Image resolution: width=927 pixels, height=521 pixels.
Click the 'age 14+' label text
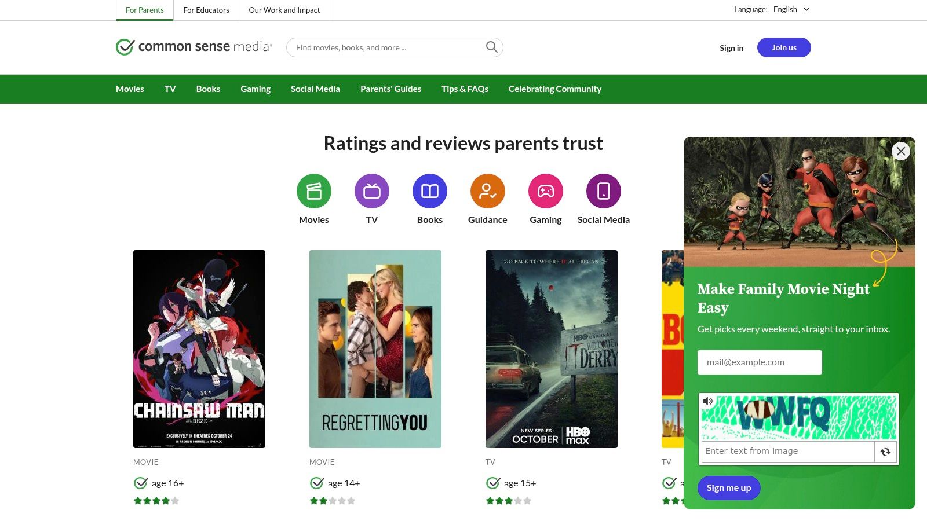coord(344,483)
